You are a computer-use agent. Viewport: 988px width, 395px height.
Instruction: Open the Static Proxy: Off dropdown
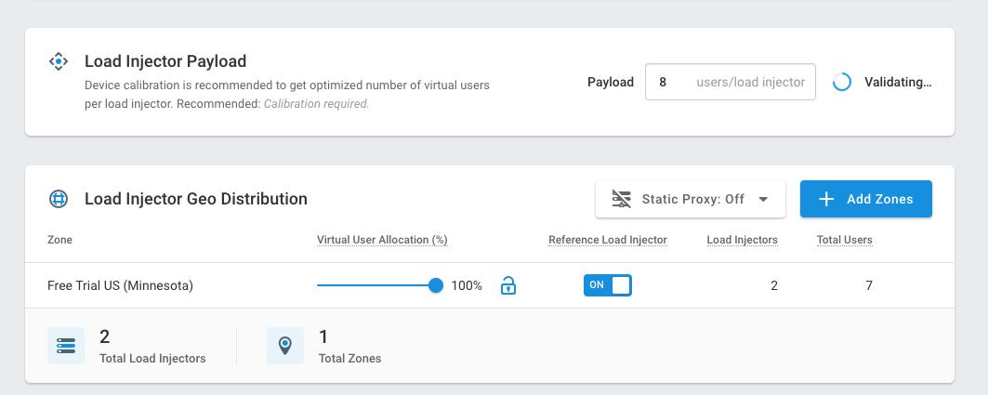[x=690, y=199]
